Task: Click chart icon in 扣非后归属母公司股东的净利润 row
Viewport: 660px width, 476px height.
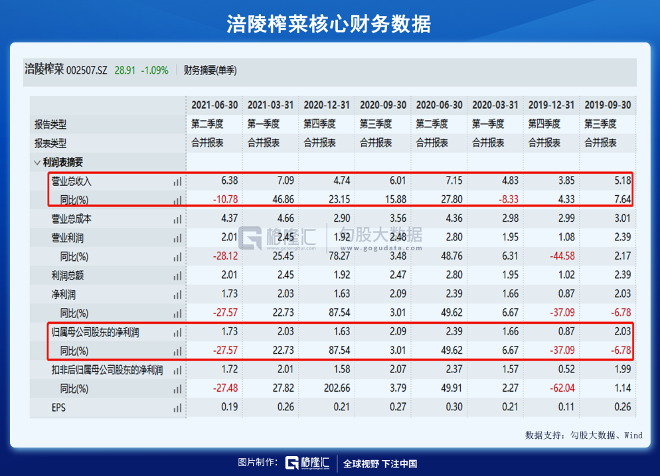Action: [x=177, y=370]
